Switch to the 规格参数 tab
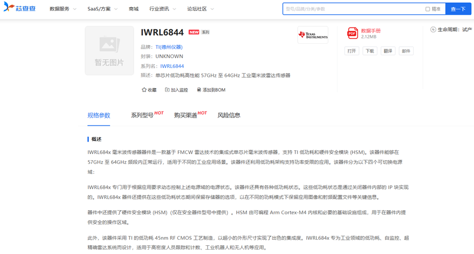 pos(99,115)
